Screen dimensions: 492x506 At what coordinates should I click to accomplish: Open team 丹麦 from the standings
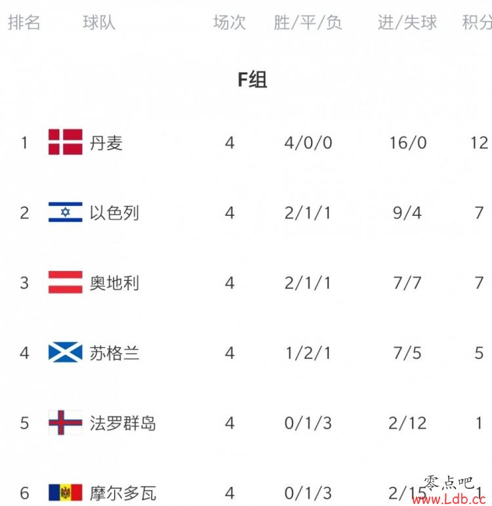click(x=106, y=143)
